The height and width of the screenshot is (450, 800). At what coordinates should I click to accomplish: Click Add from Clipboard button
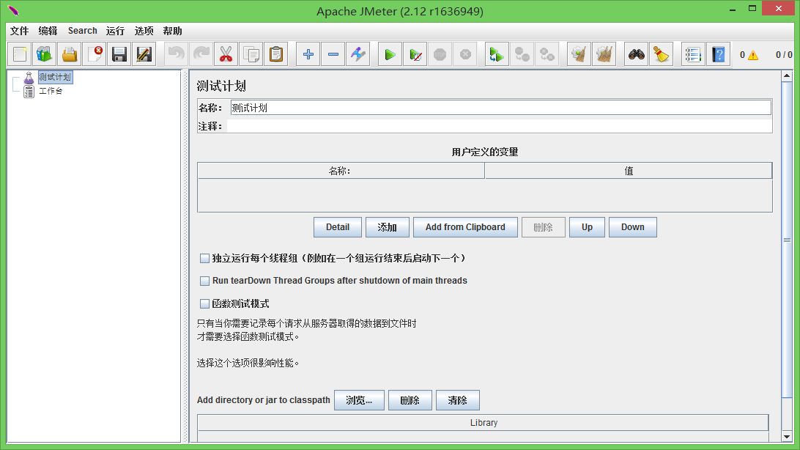click(x=465, y=227)
